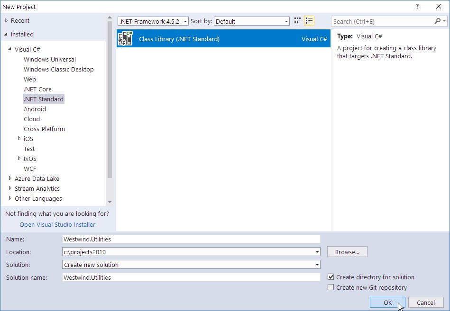Expand the iOS tree node
This screenshot has width=450, height=311.
point(20,139)
